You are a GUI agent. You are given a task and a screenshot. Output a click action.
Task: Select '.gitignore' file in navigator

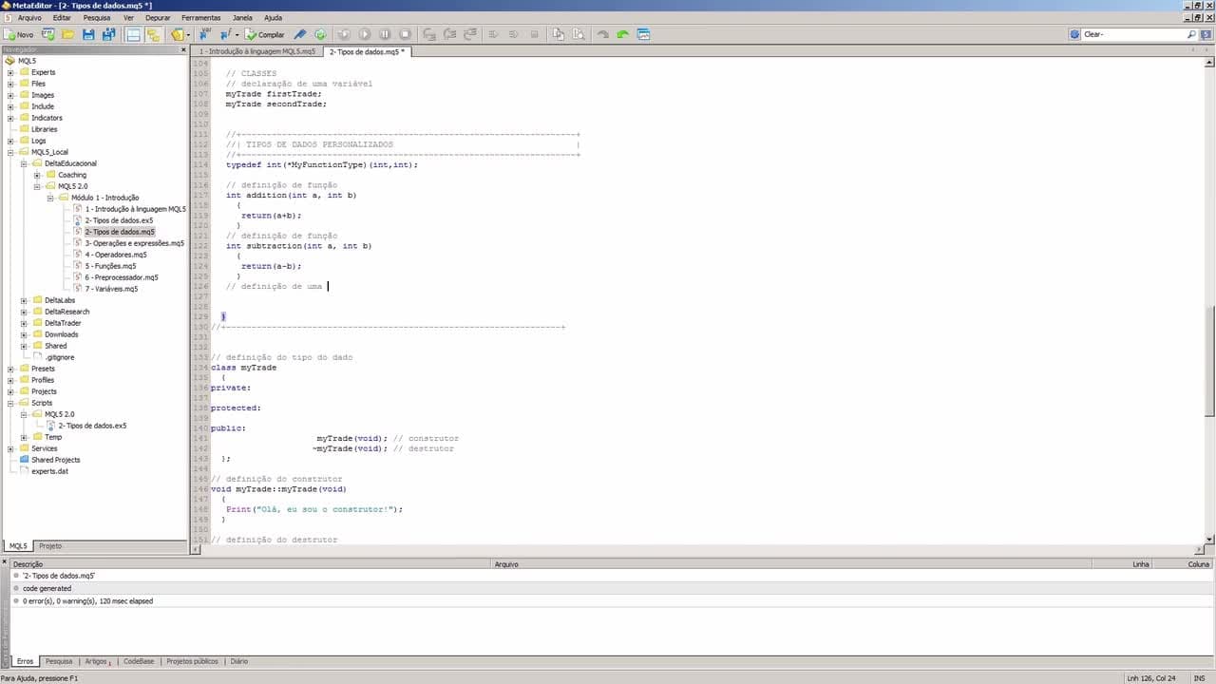point(59,357)
